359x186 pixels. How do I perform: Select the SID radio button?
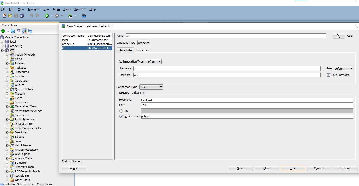[121, 111]
